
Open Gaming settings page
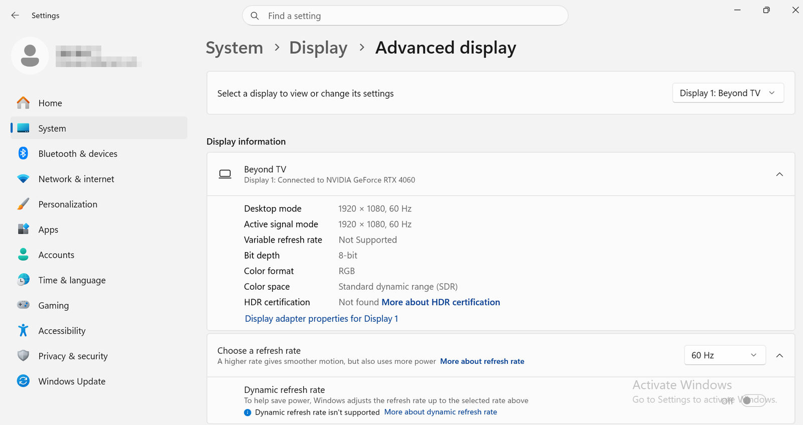tap(99, 306)
